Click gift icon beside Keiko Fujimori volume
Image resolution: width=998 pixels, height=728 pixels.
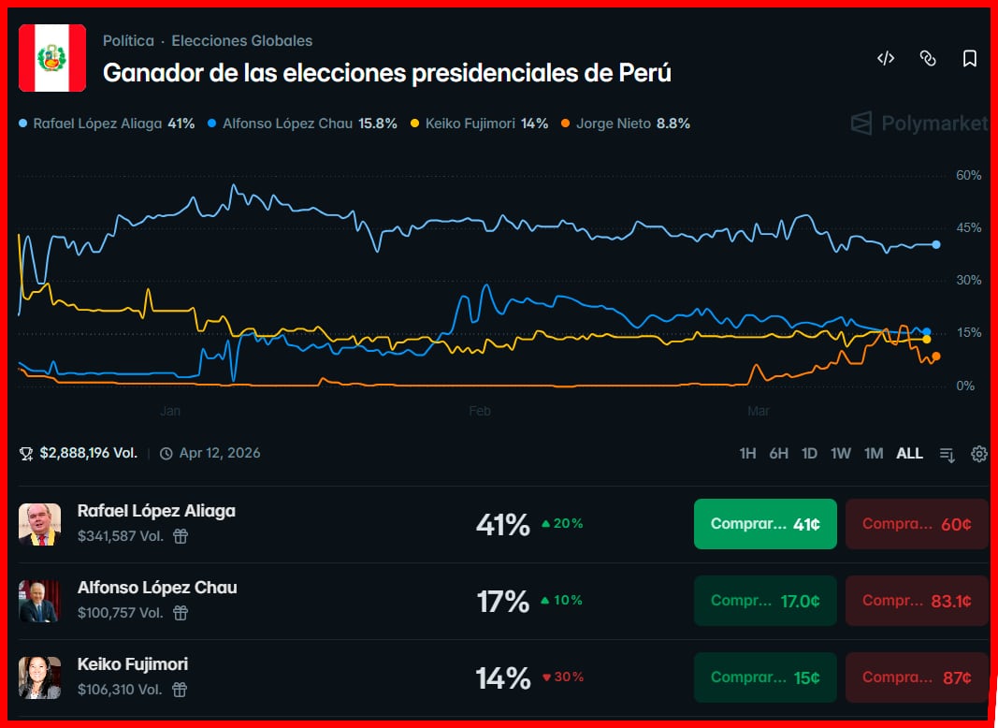[181, 690]
